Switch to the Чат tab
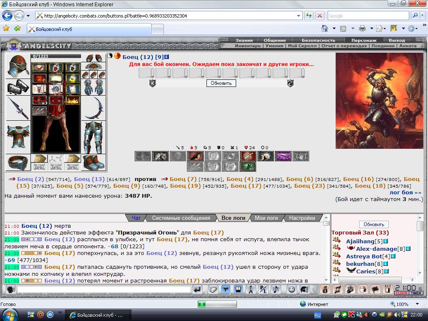 136,218
